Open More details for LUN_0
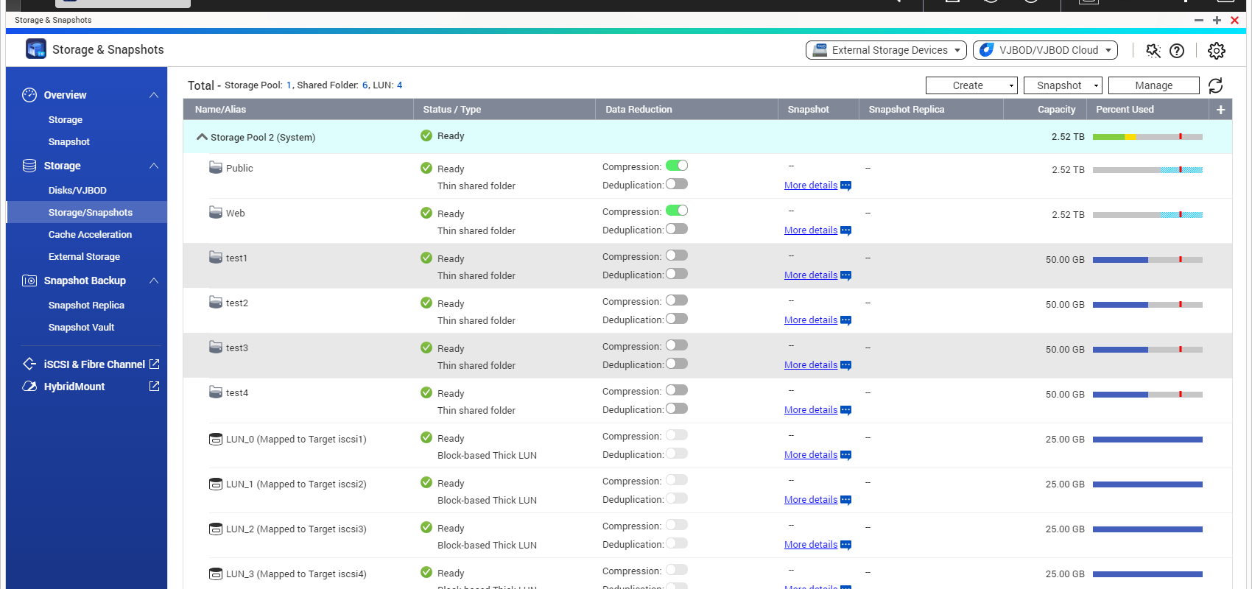 coord(811,455)
